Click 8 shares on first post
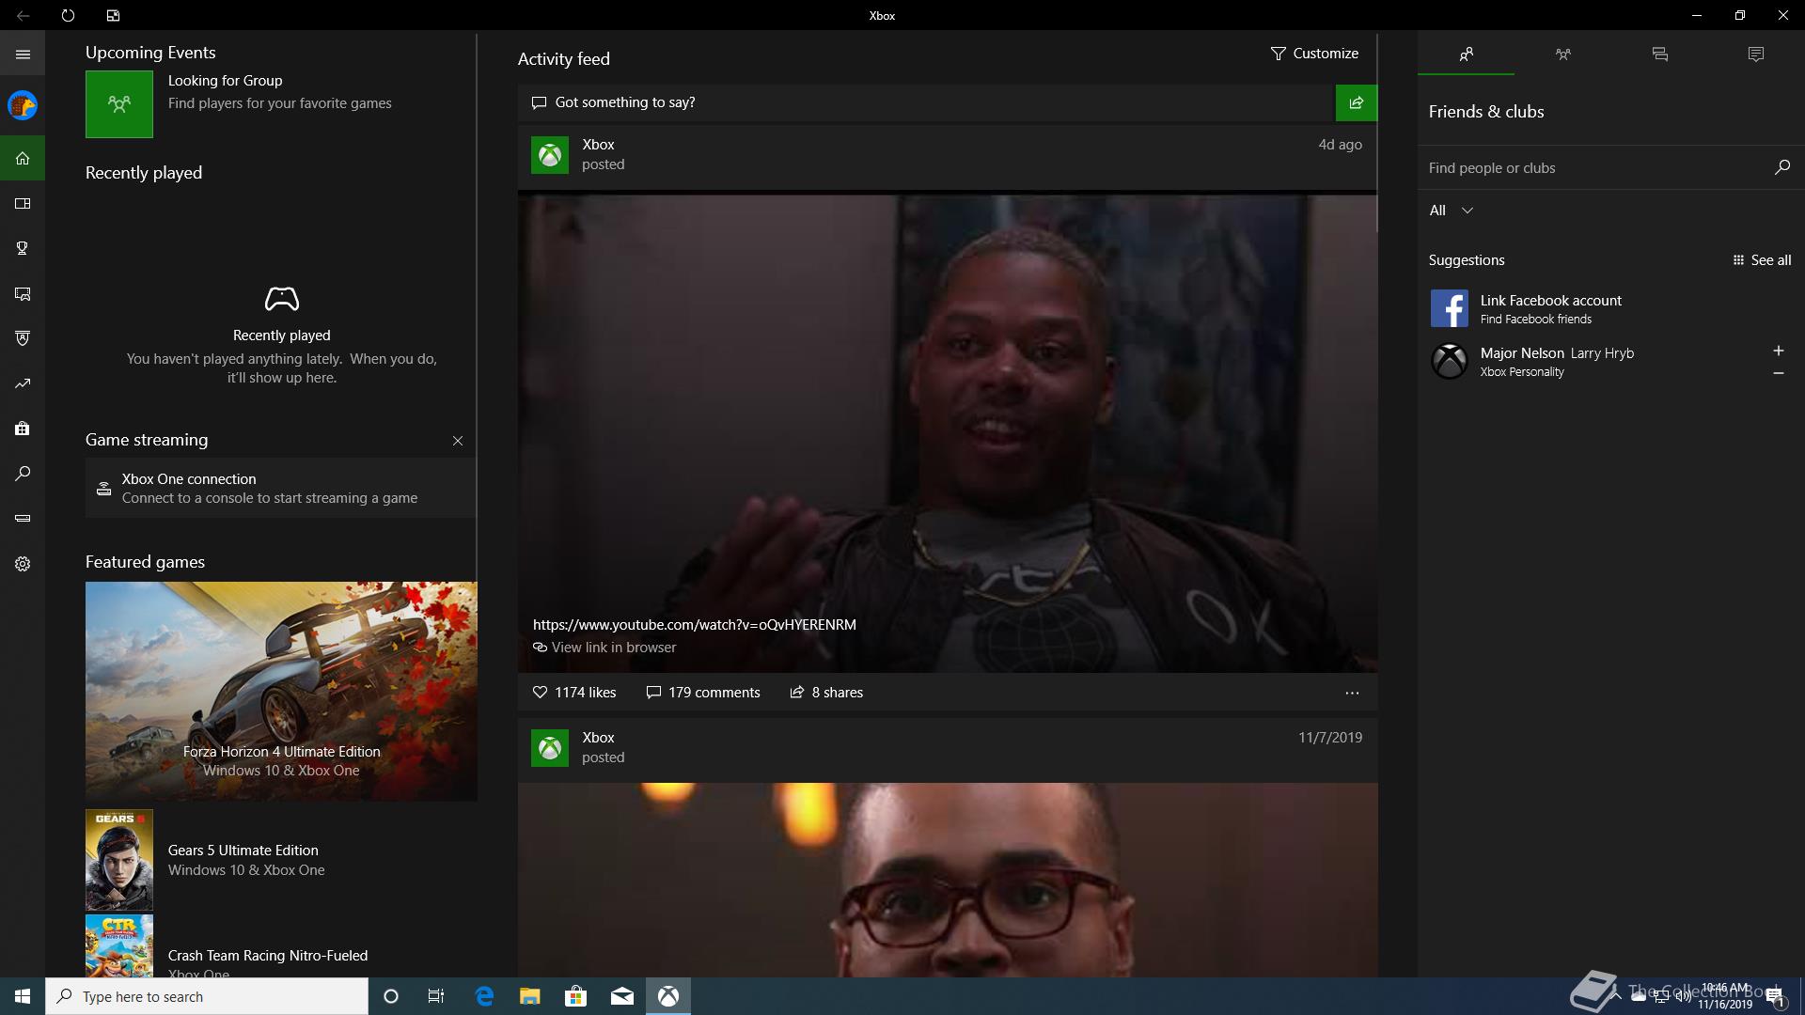Image resolution: width=1805 pixels, height=1015 pixels. 826,693
